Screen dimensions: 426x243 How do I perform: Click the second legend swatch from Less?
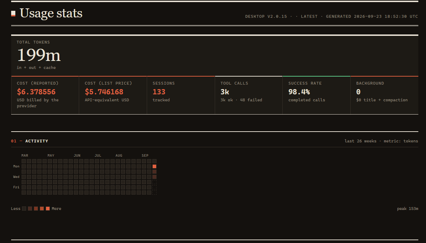30,209
